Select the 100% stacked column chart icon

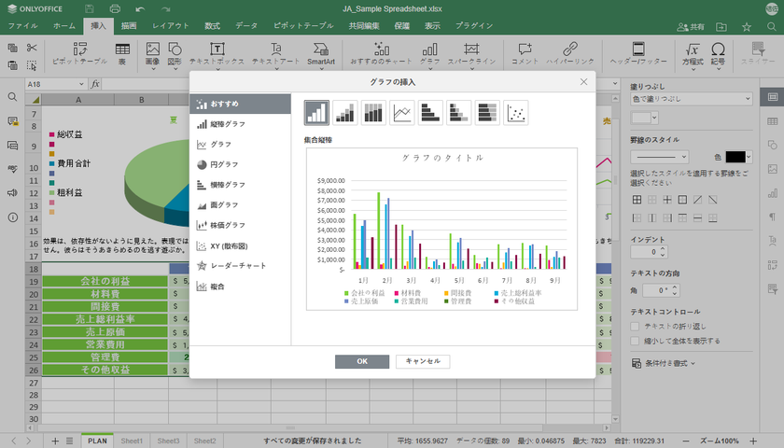pos(374,113)
